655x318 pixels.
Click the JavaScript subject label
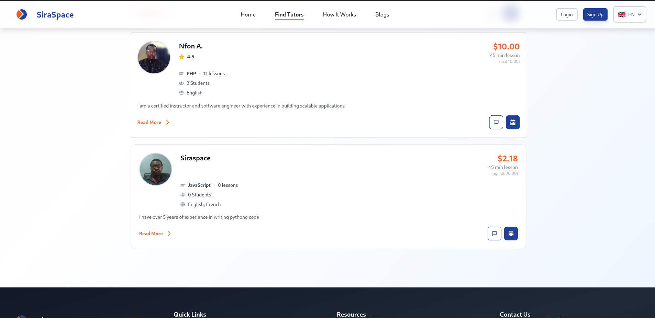tap(199, 185)
